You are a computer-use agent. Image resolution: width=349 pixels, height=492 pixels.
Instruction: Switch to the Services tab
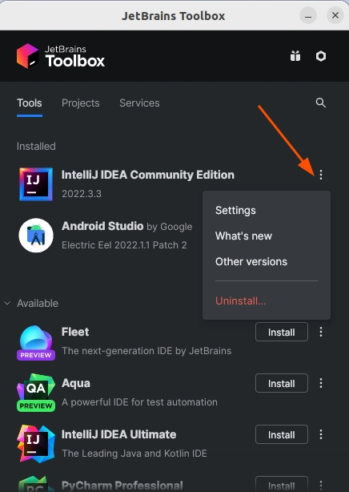click(x=139, y=103)
